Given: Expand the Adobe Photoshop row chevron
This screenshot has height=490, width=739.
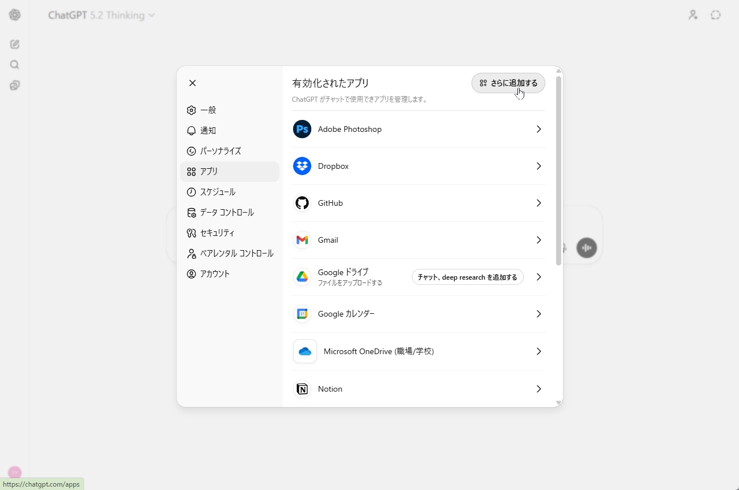Looking at the screenshot, I should [x=539, y=129].
